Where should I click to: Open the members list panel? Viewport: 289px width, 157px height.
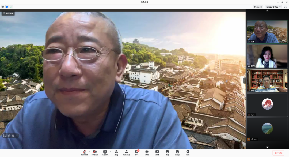126,152
